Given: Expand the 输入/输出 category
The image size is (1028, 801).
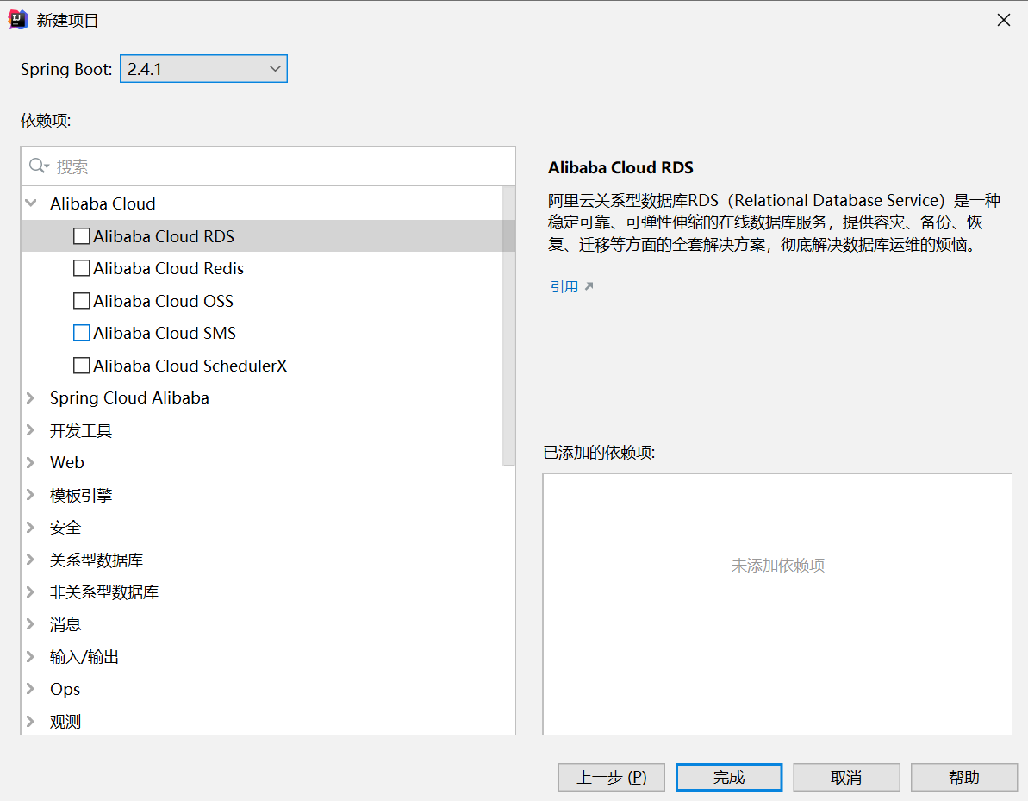Looking at the screenshot, I should point(31,657).
